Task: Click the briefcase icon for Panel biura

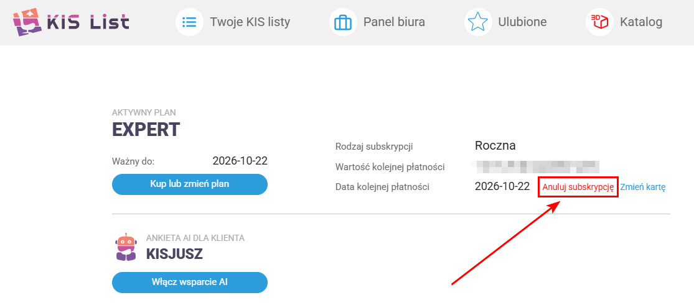Action: coord(343,22)
